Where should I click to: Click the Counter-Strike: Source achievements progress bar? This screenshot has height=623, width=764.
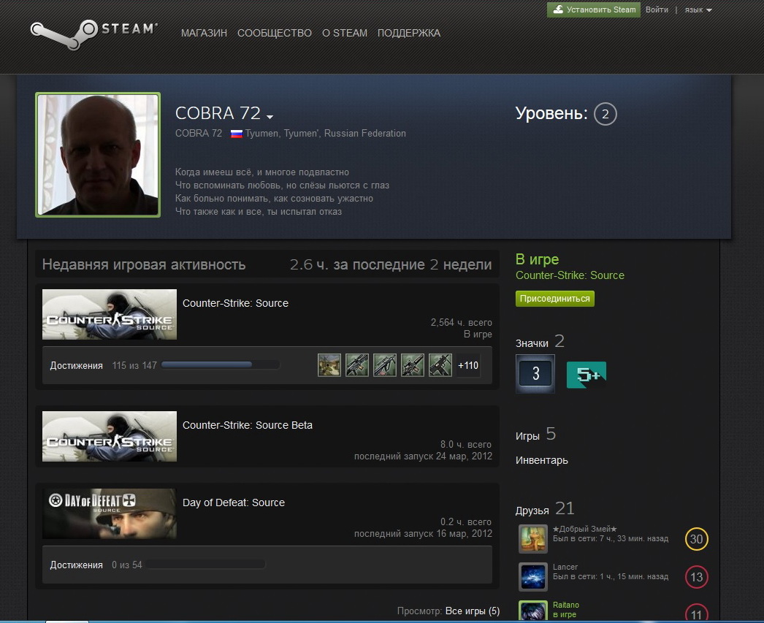coord(220,365)
